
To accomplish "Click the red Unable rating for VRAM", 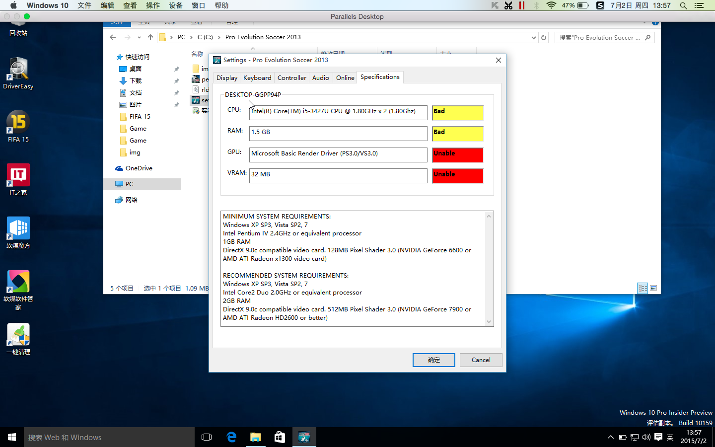I will coord(457,176).
